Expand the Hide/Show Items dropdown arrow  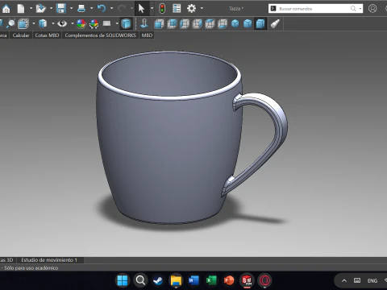click(x=73, y=23)
